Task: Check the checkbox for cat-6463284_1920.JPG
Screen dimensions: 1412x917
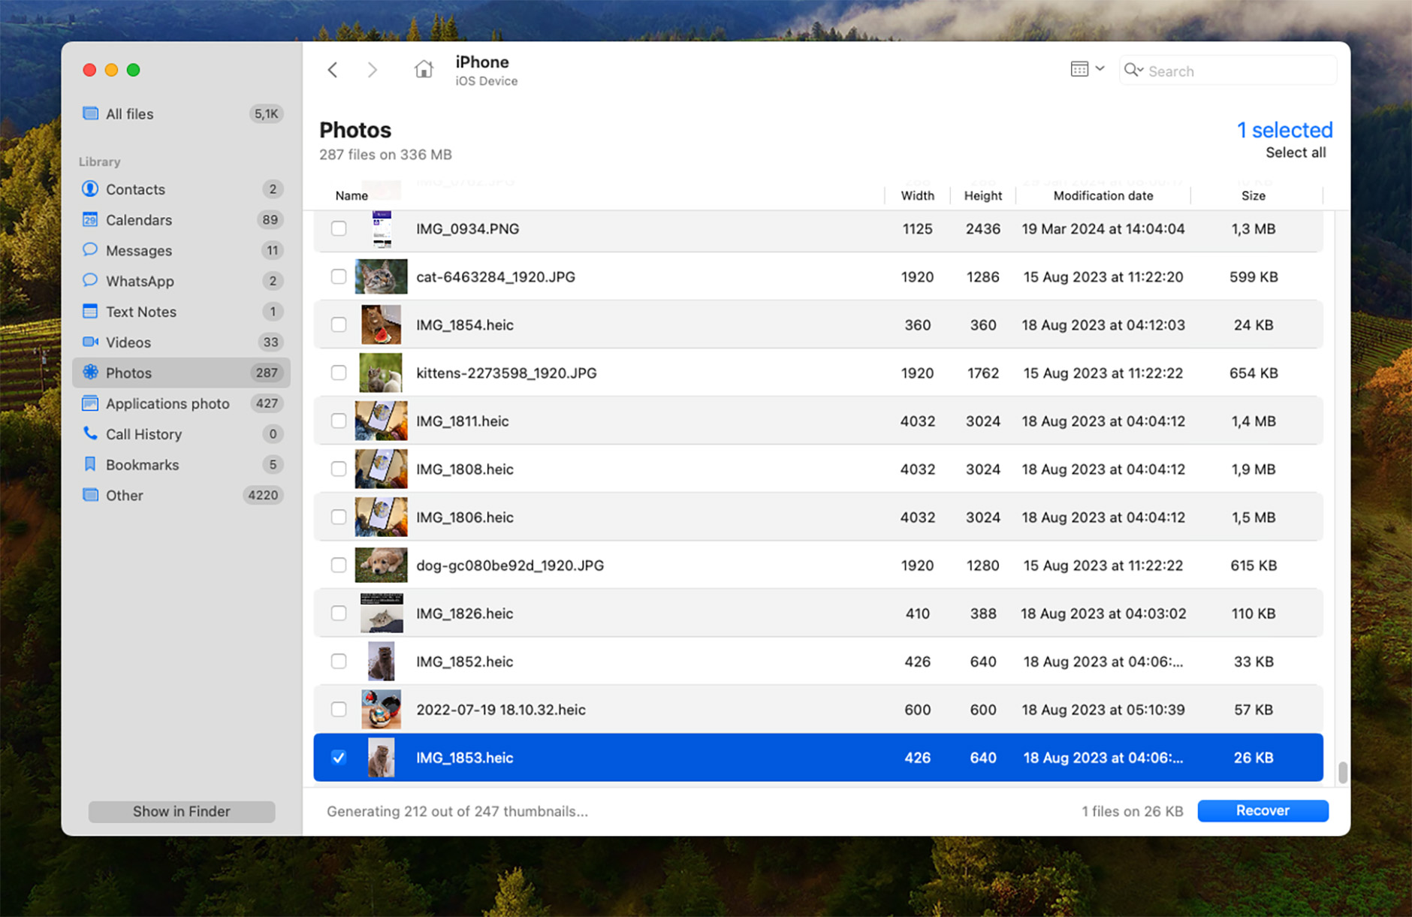Action: [338, 276]
